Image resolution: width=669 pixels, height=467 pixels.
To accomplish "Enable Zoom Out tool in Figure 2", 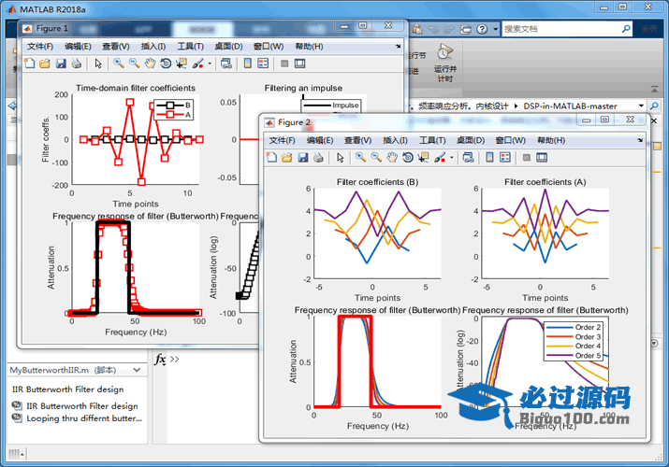I will (x=376, y=158).
